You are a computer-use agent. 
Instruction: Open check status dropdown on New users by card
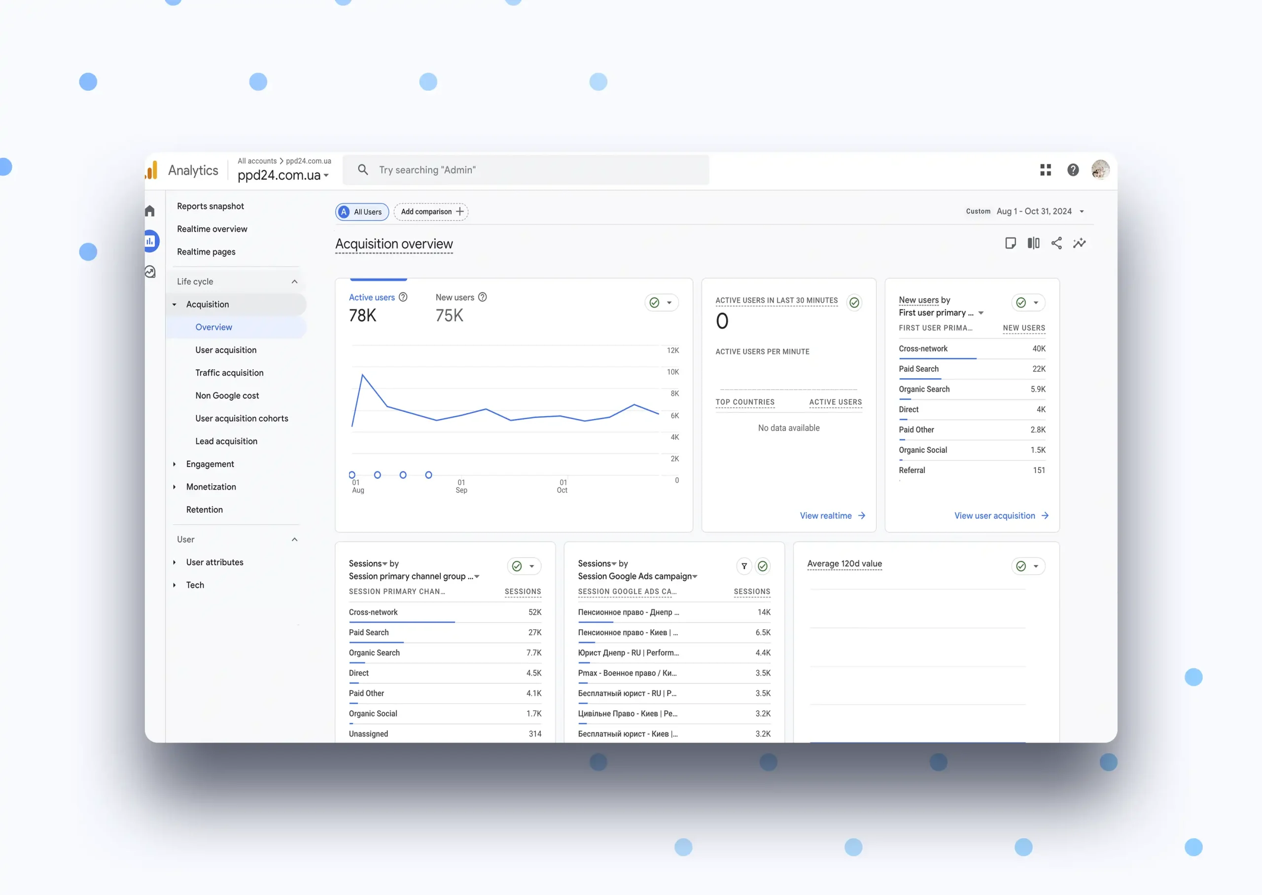[1028, 303]
